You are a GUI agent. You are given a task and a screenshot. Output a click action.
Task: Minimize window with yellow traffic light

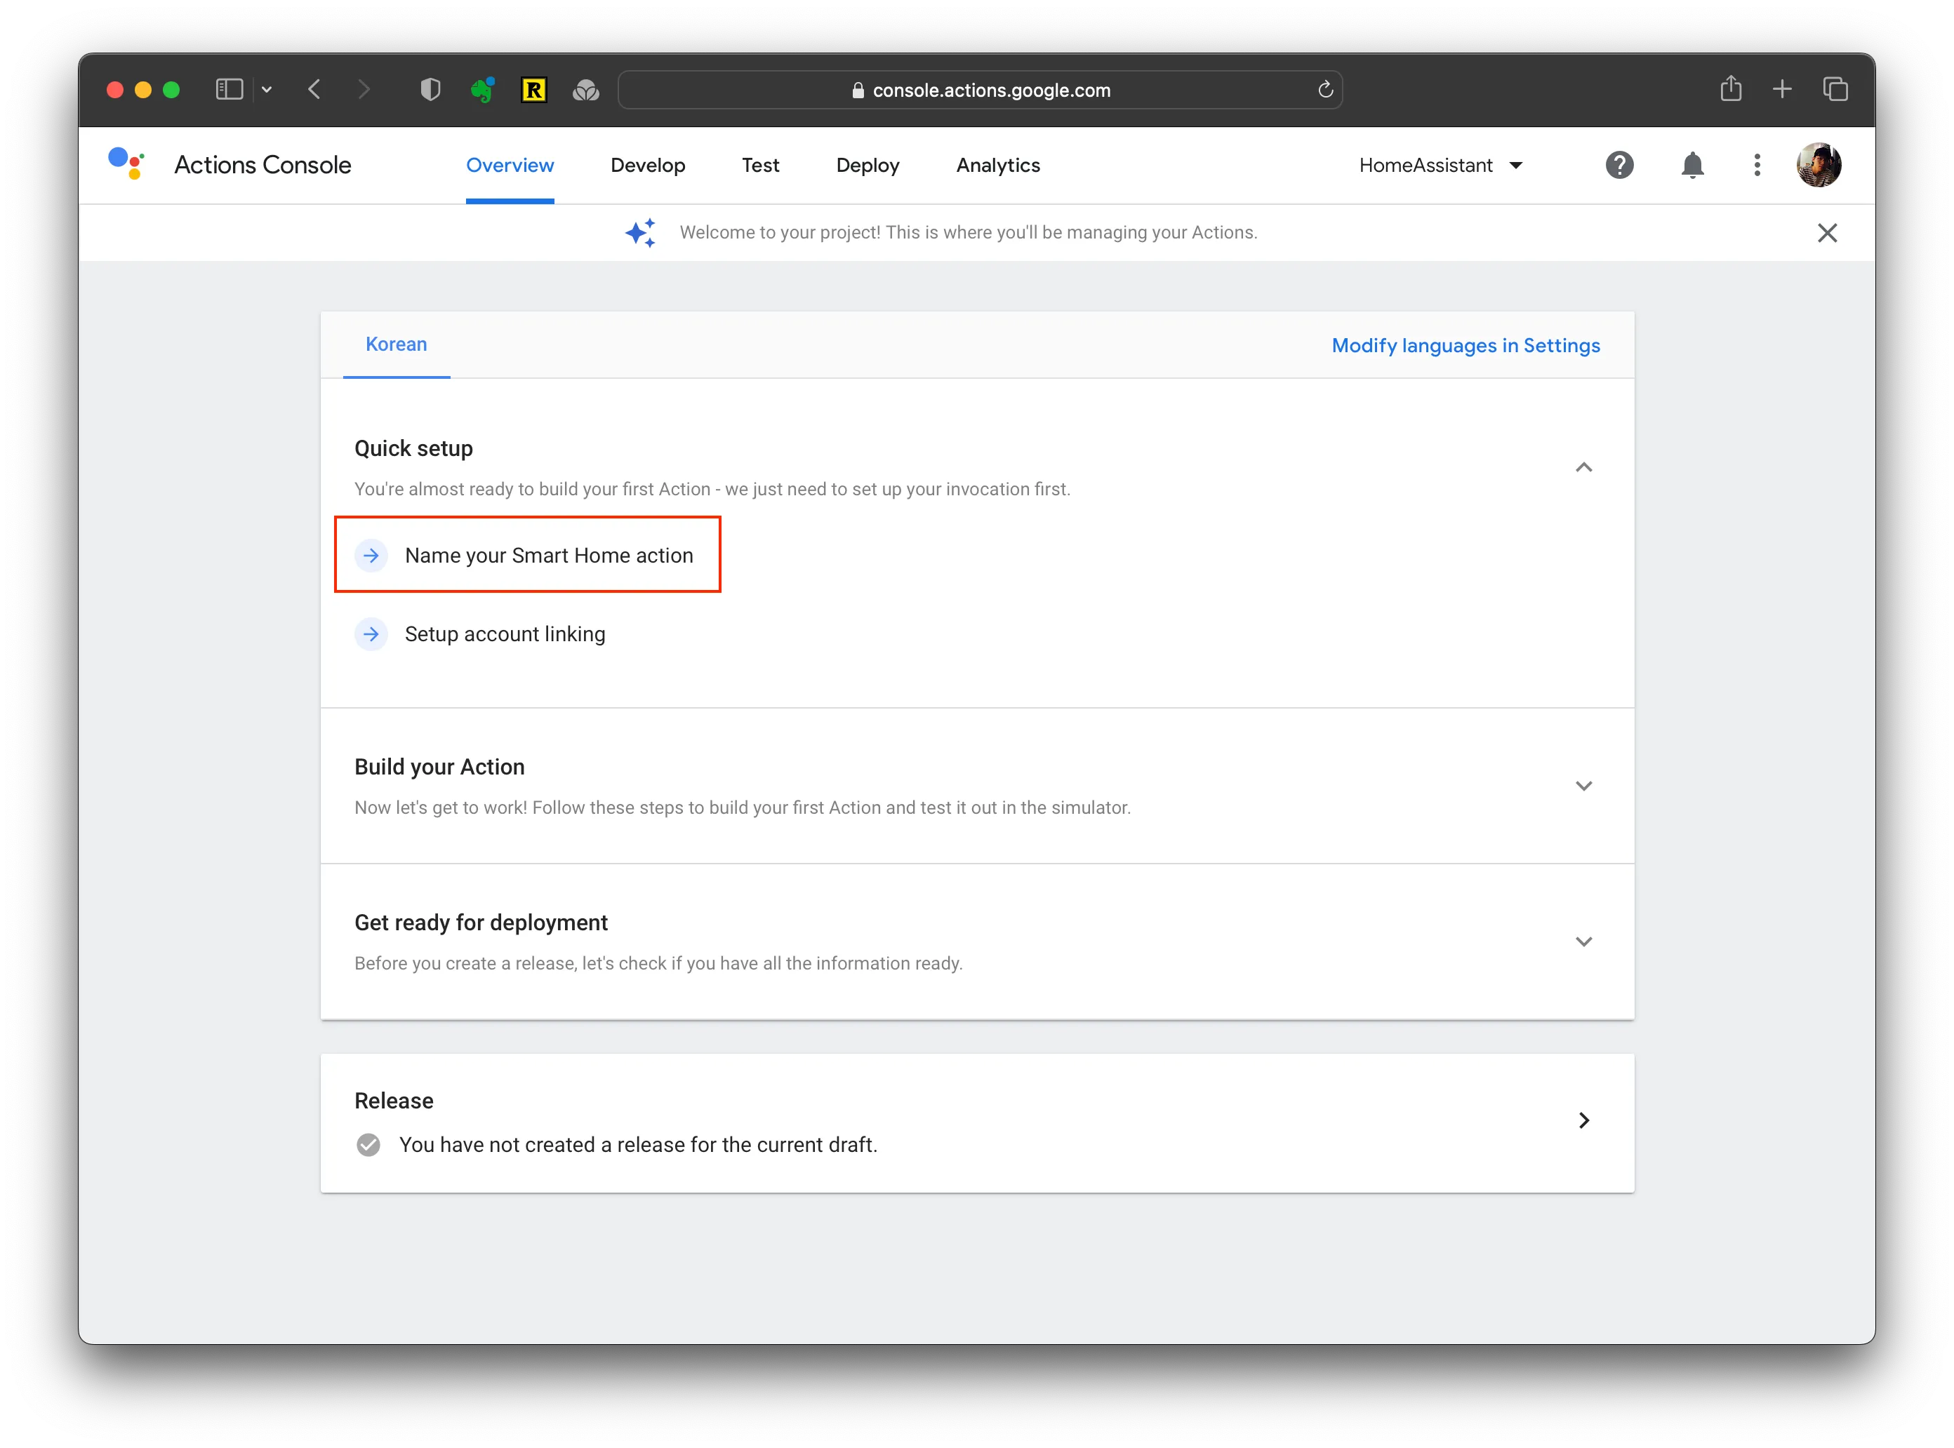143,89
